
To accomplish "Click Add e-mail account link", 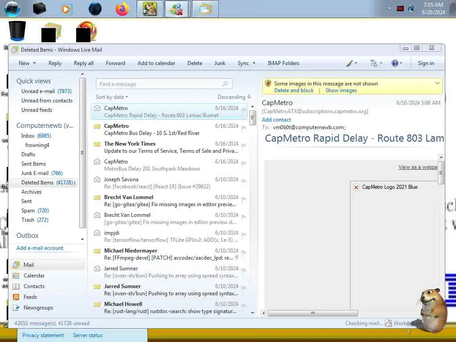I will [40, 248].
